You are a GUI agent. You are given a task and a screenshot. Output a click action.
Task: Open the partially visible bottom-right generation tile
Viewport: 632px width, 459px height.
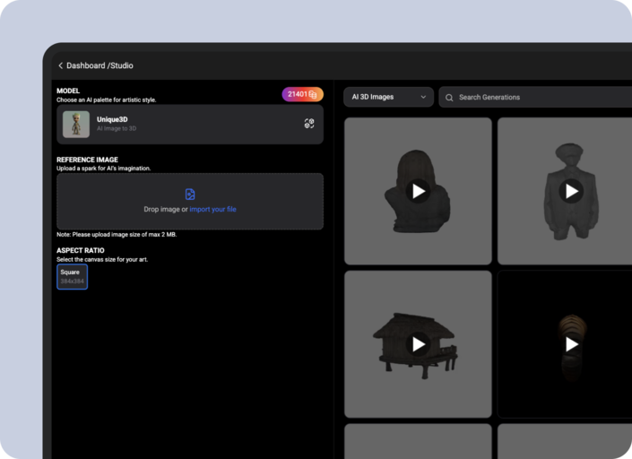pyautogui.click(x=565, y=441)
